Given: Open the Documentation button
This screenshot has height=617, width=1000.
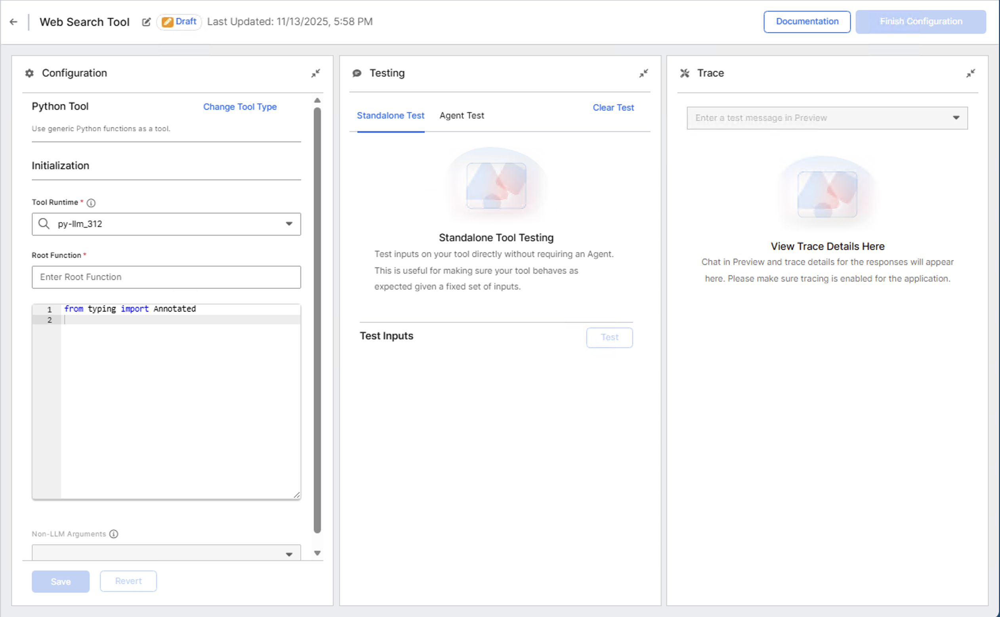Looking at the screenshot, I should [807, 22].
